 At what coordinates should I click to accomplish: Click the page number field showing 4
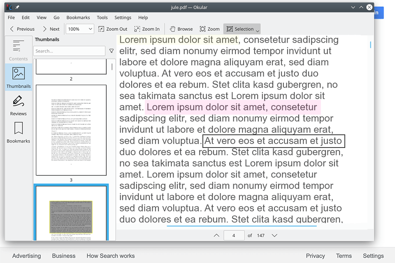coord(234,235)
